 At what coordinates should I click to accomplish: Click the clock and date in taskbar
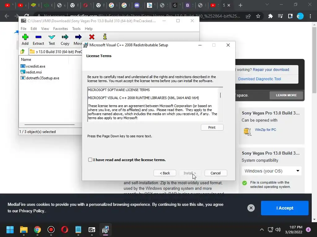click(294, 230)
